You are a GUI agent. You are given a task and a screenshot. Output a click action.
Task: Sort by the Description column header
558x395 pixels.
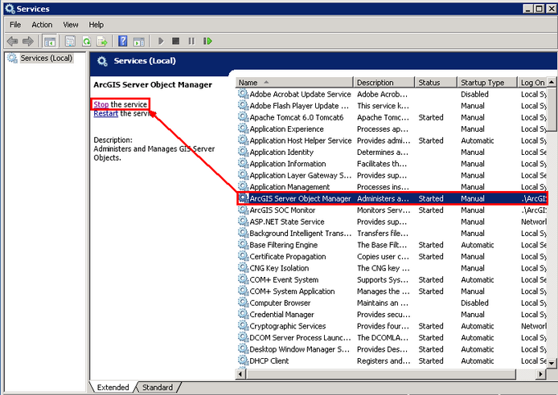pyautogui.click(x=384, y=83)
